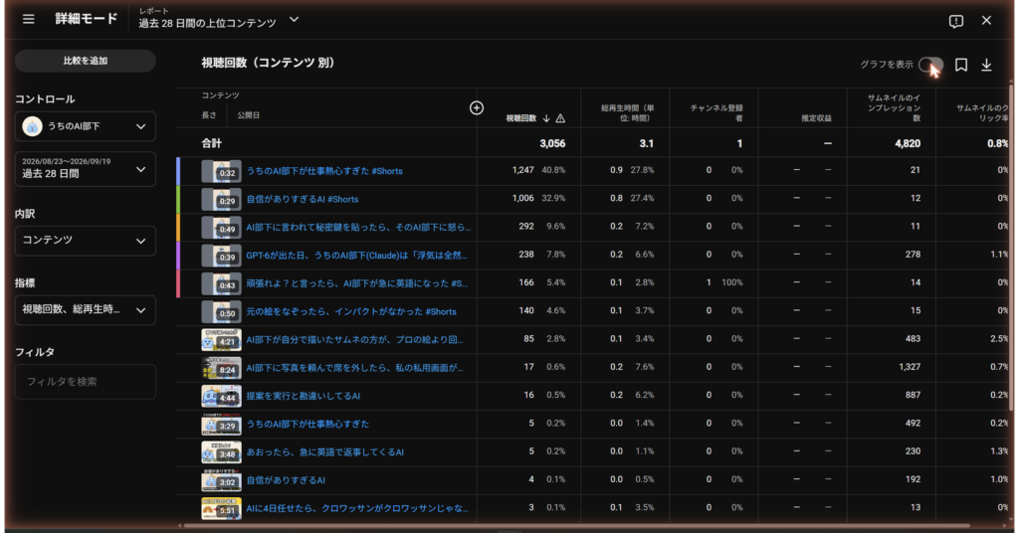Sort by 総再生時間 column header
This screenshot has height=533, width=1019.
tap(627, 113)
